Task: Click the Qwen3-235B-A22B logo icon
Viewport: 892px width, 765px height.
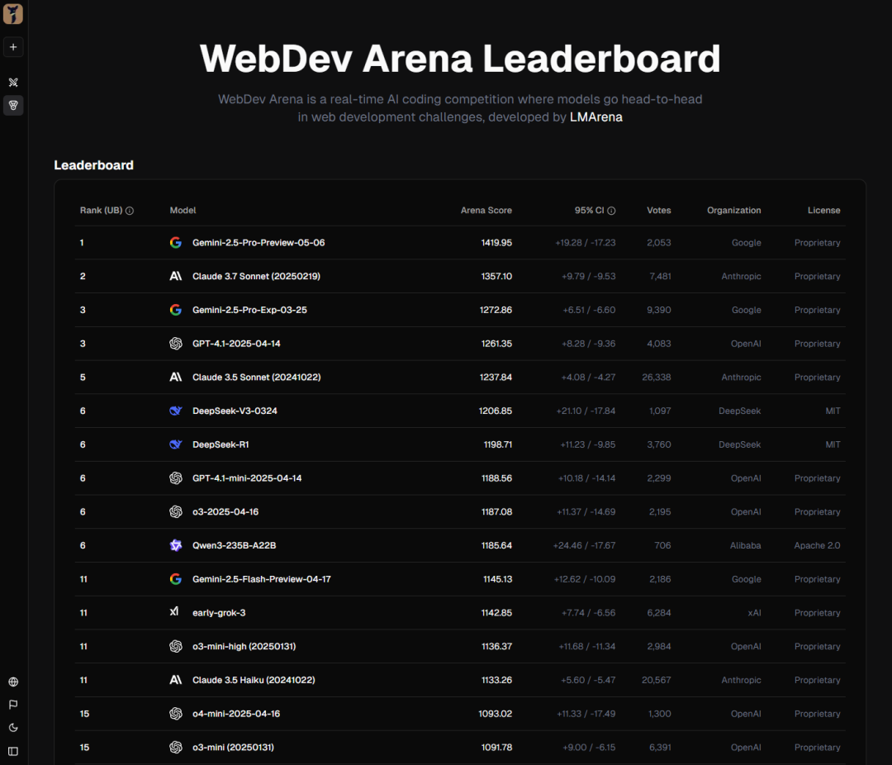Action: coord(175,545)
